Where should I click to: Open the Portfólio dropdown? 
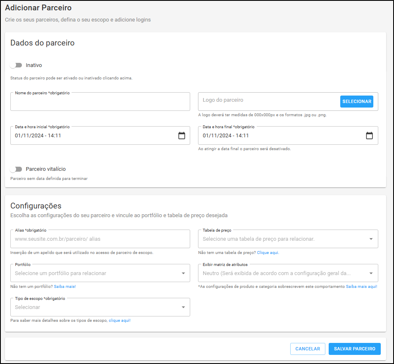coord(100,273)
